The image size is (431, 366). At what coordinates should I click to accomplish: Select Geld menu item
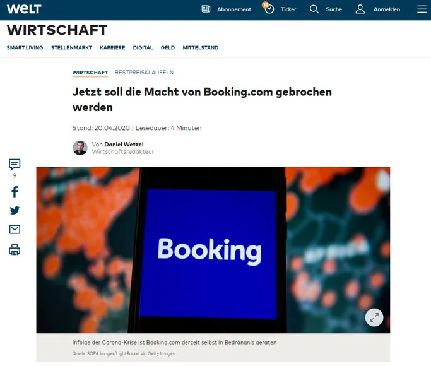tap(168, 47)
